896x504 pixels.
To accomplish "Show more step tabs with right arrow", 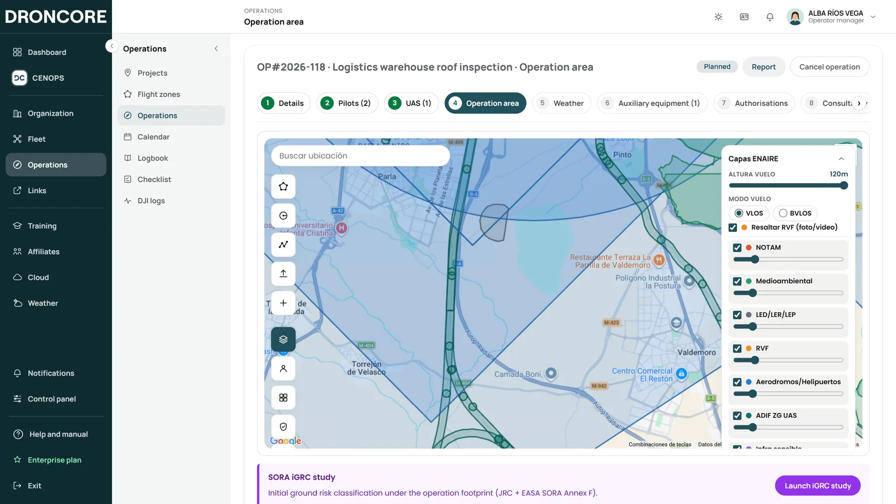I will (x=859, y=103).
